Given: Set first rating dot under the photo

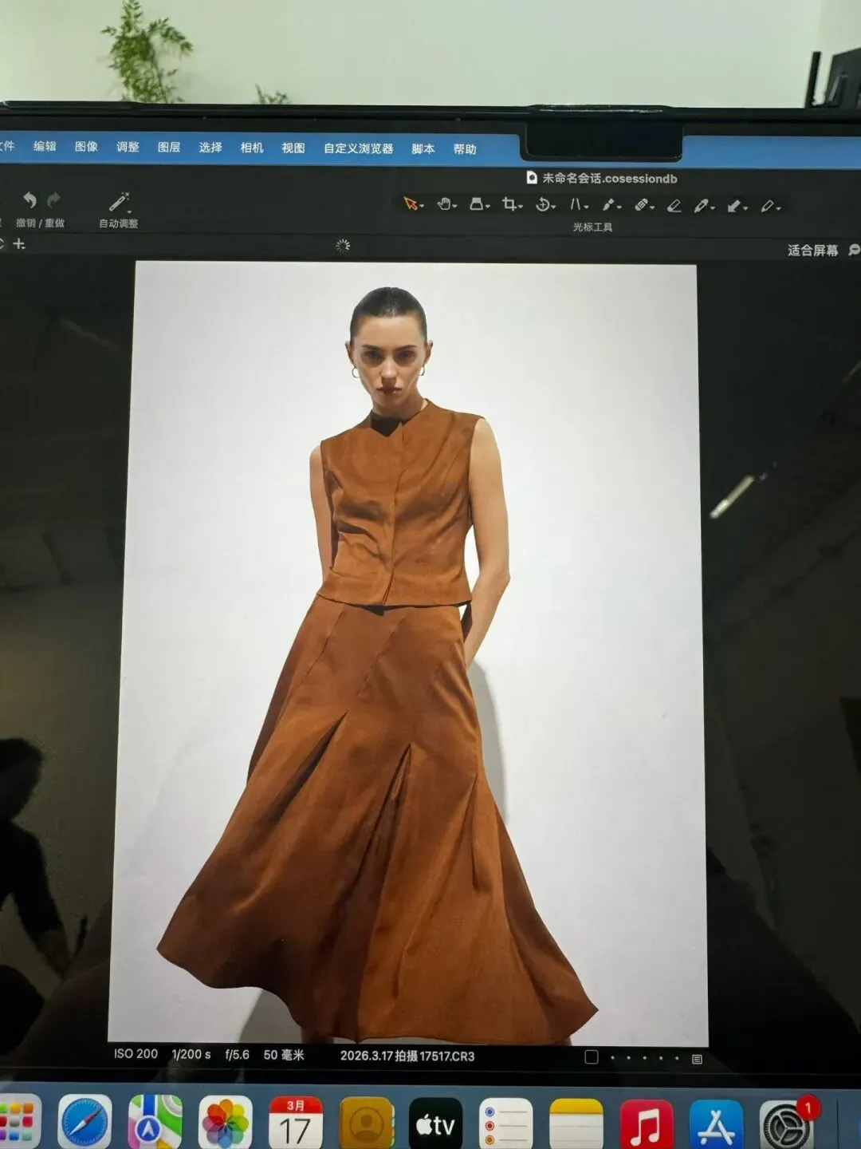Looking at the screenshot, I should tap(612, 1058).
